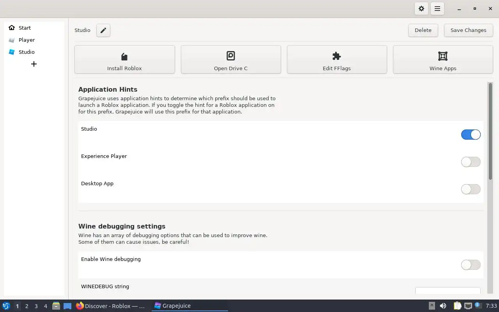Open the update notifier tray icon
This screenshot has height=312, width=499.
coord(478,305)
